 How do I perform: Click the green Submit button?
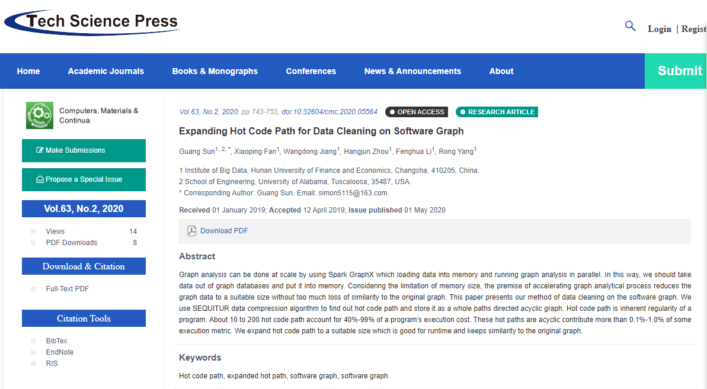tap(676, 70)
